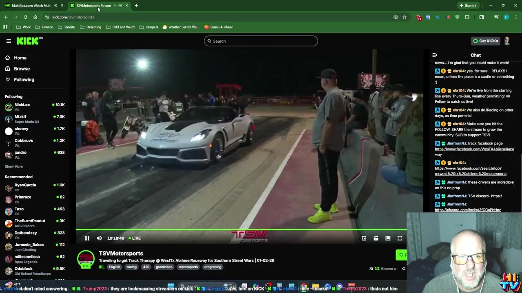
Task: Open Mizkif's Super Mario 64 stream
Action: click(35, 119)
